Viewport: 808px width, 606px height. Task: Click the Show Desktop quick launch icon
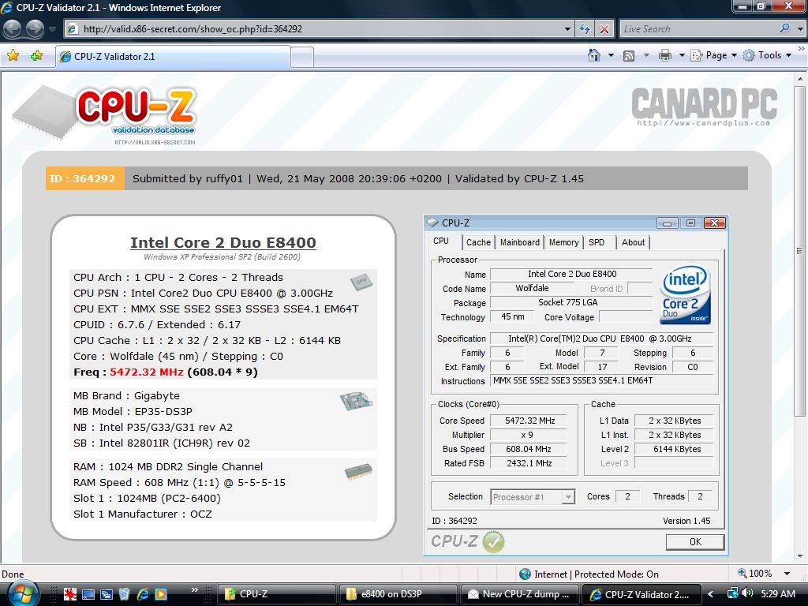pos(88,594)
